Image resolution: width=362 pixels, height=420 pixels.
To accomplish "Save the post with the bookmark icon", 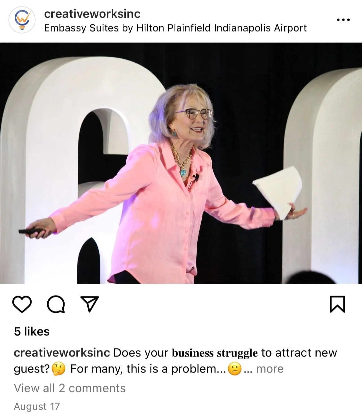I will (337, 304).
